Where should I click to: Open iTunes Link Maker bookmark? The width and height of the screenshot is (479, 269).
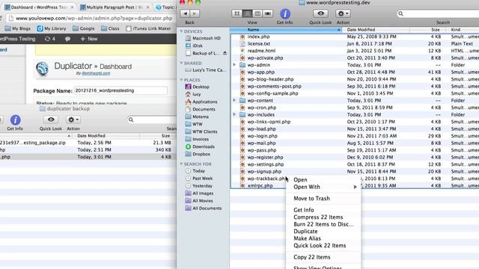coord(148,28)
